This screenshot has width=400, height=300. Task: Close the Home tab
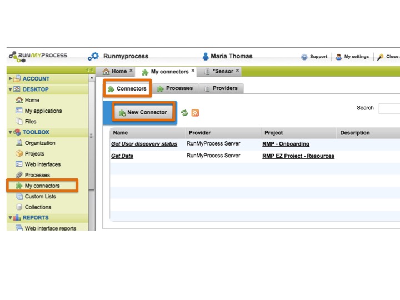pos(131,71)
